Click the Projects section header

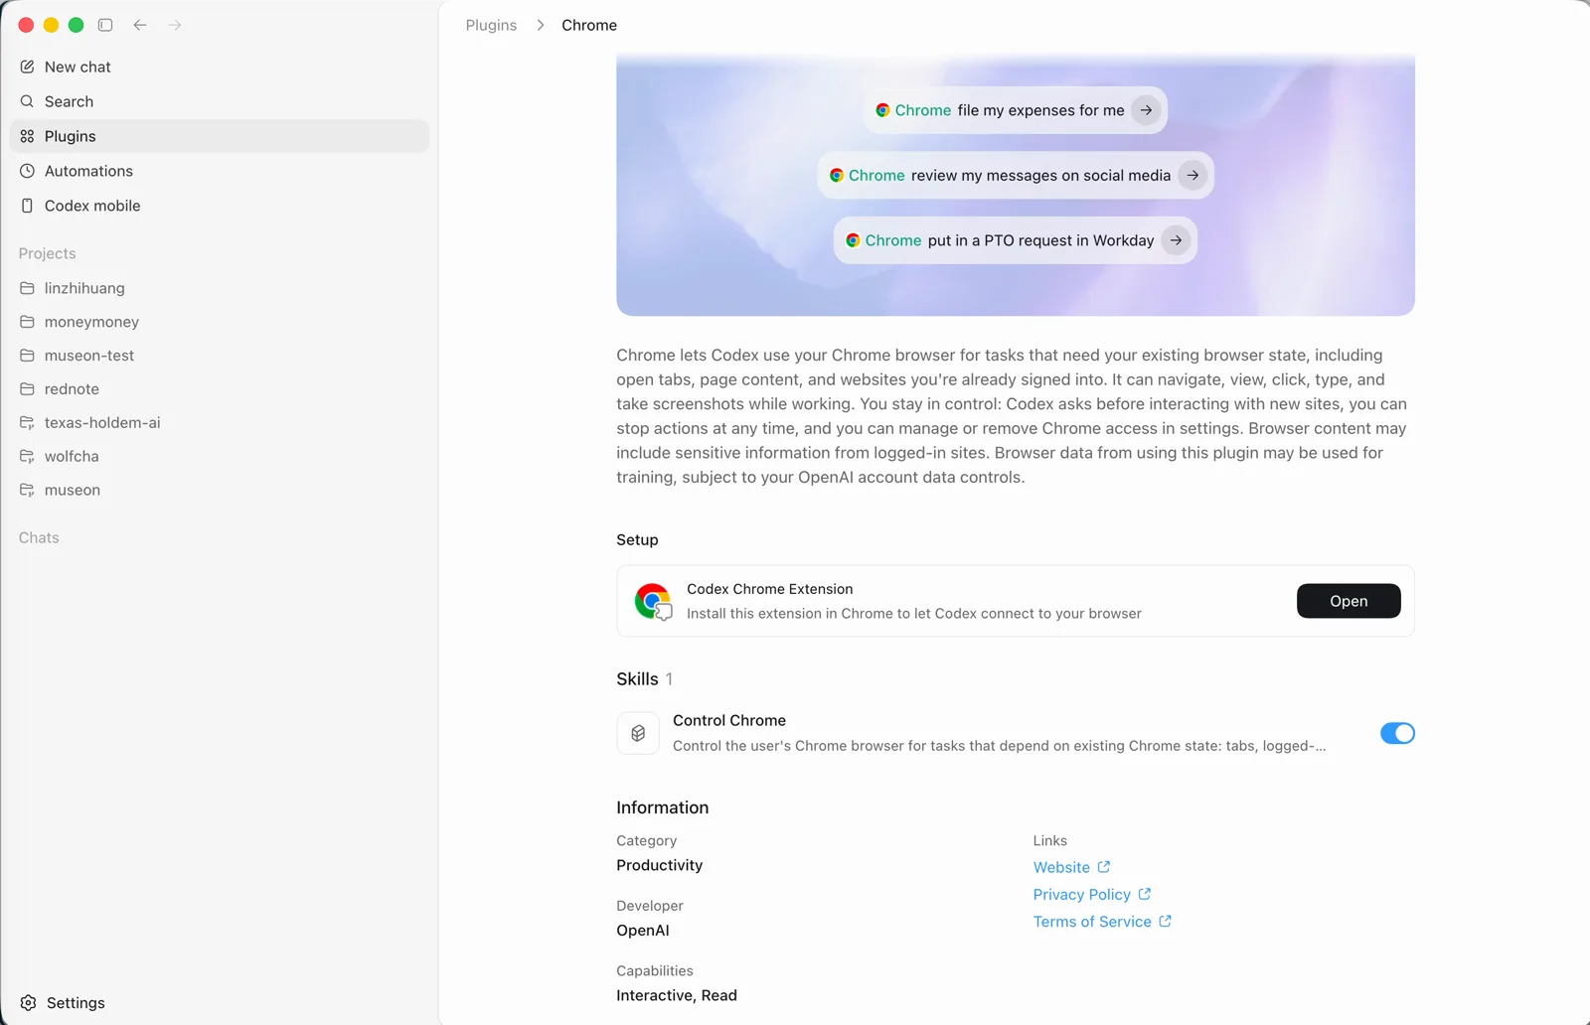(47, 253)
